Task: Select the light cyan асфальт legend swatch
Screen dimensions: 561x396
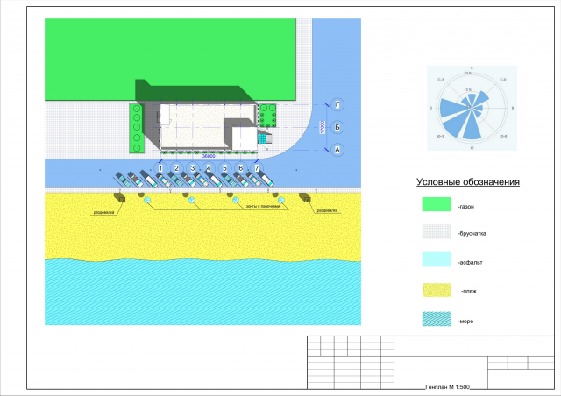Action: [437, 259]
